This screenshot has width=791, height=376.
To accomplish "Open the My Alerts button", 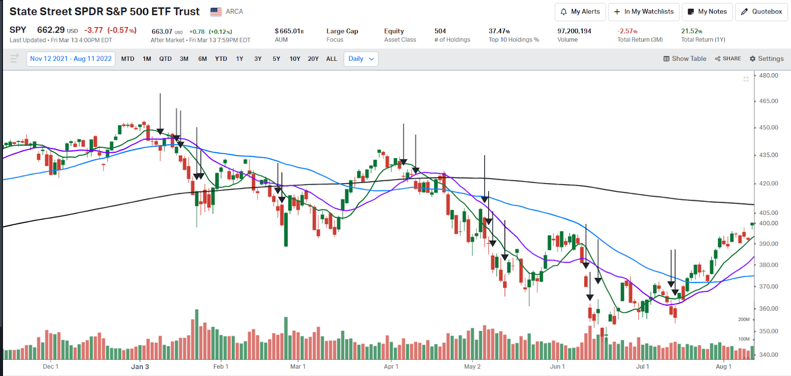I will [580, 12].
